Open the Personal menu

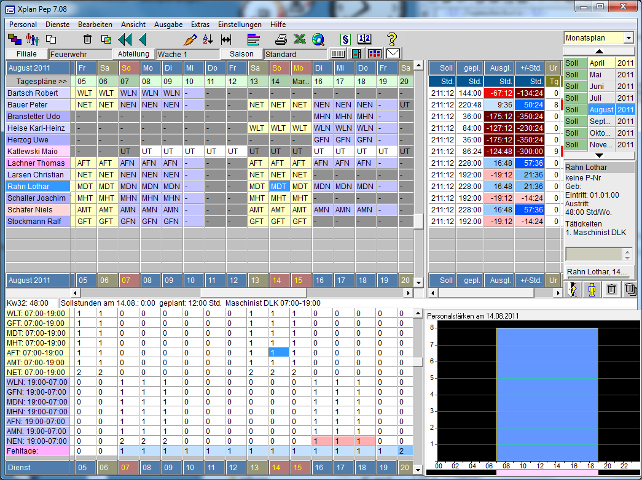(23, 25)
